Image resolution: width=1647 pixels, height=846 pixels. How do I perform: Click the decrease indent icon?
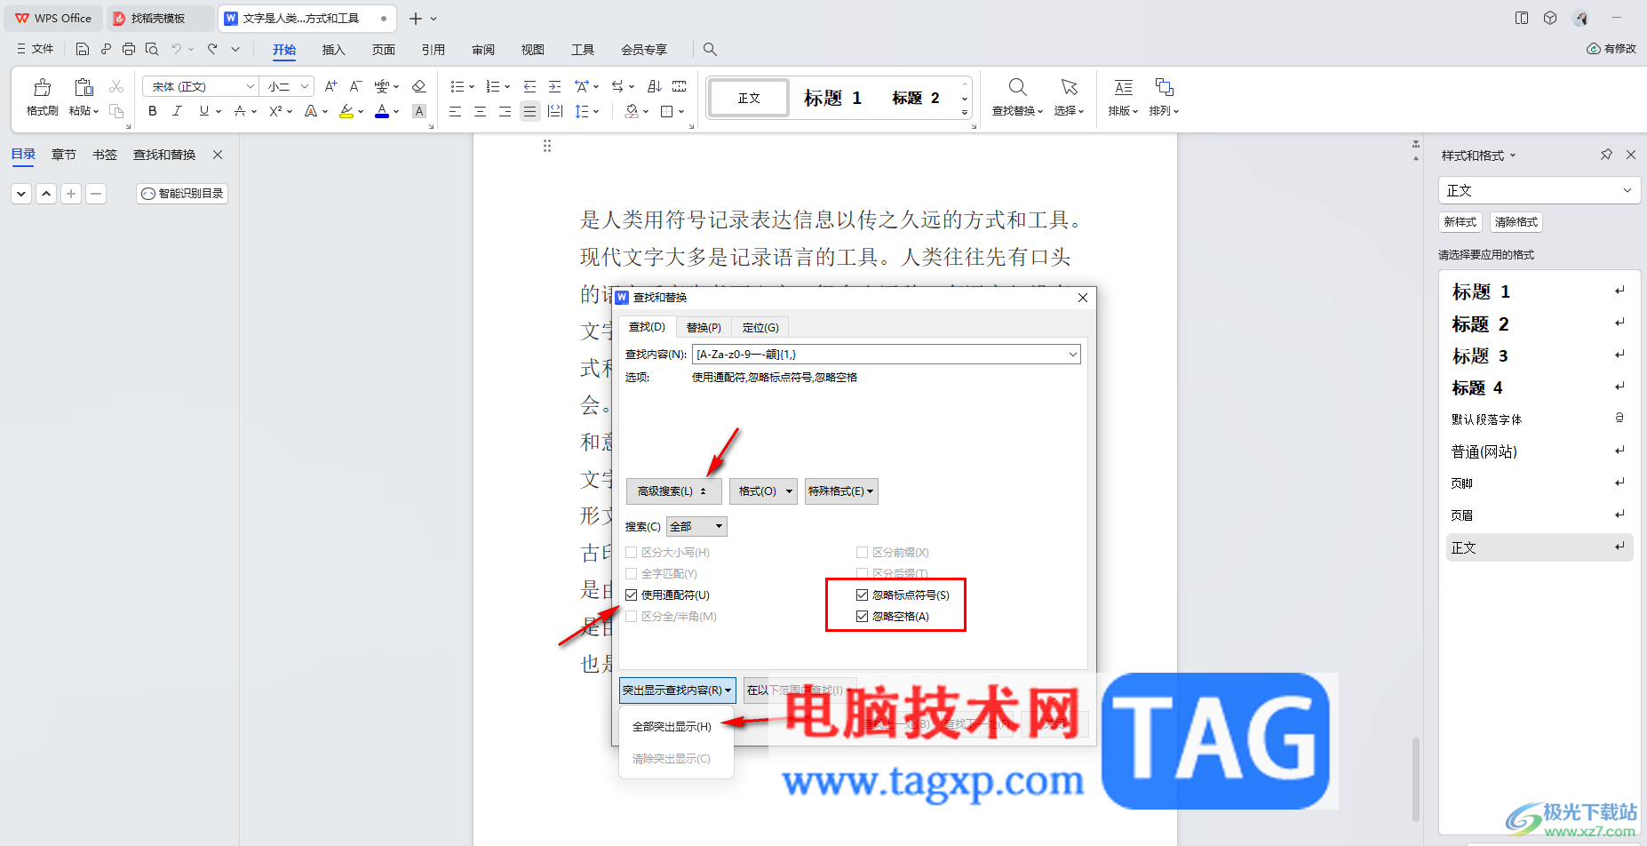(x=529, y=86)
